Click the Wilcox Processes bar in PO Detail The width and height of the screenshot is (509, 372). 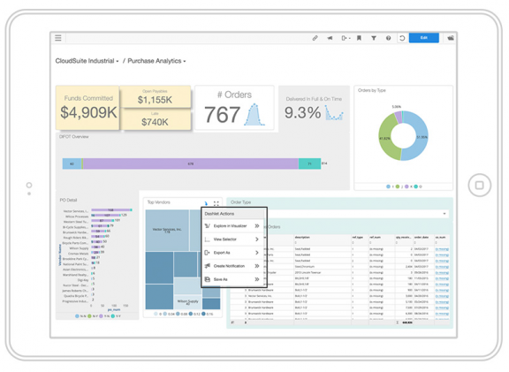106,216
